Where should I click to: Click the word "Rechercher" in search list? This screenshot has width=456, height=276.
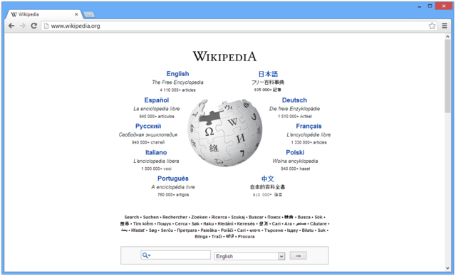click(x=175, y=217)
